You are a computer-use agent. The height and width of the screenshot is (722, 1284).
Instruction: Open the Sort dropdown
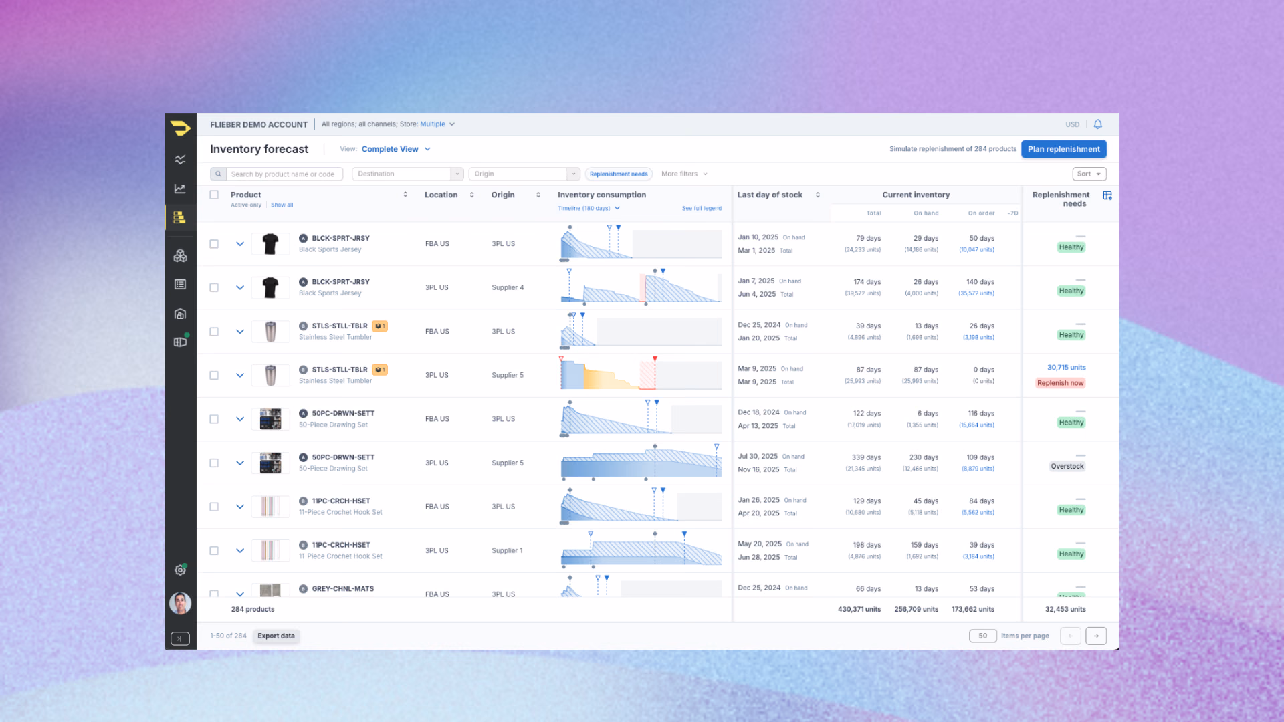[1089, 174]
